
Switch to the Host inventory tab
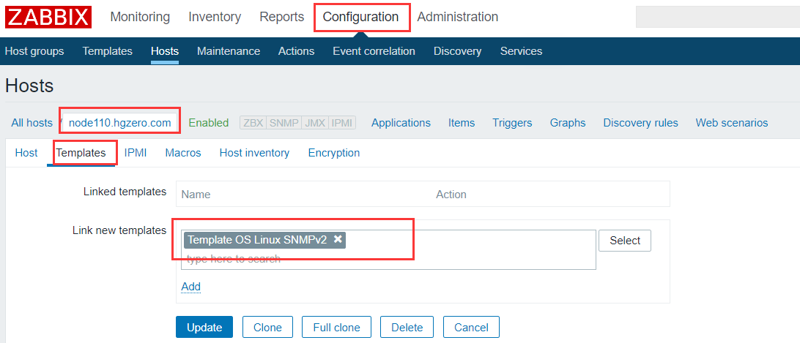coord(255,153)
